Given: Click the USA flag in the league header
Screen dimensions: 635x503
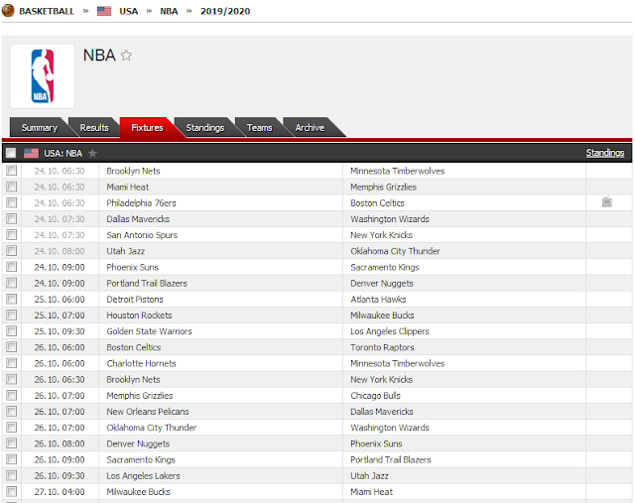Looking at the screenshot, I should pos(31,153).
